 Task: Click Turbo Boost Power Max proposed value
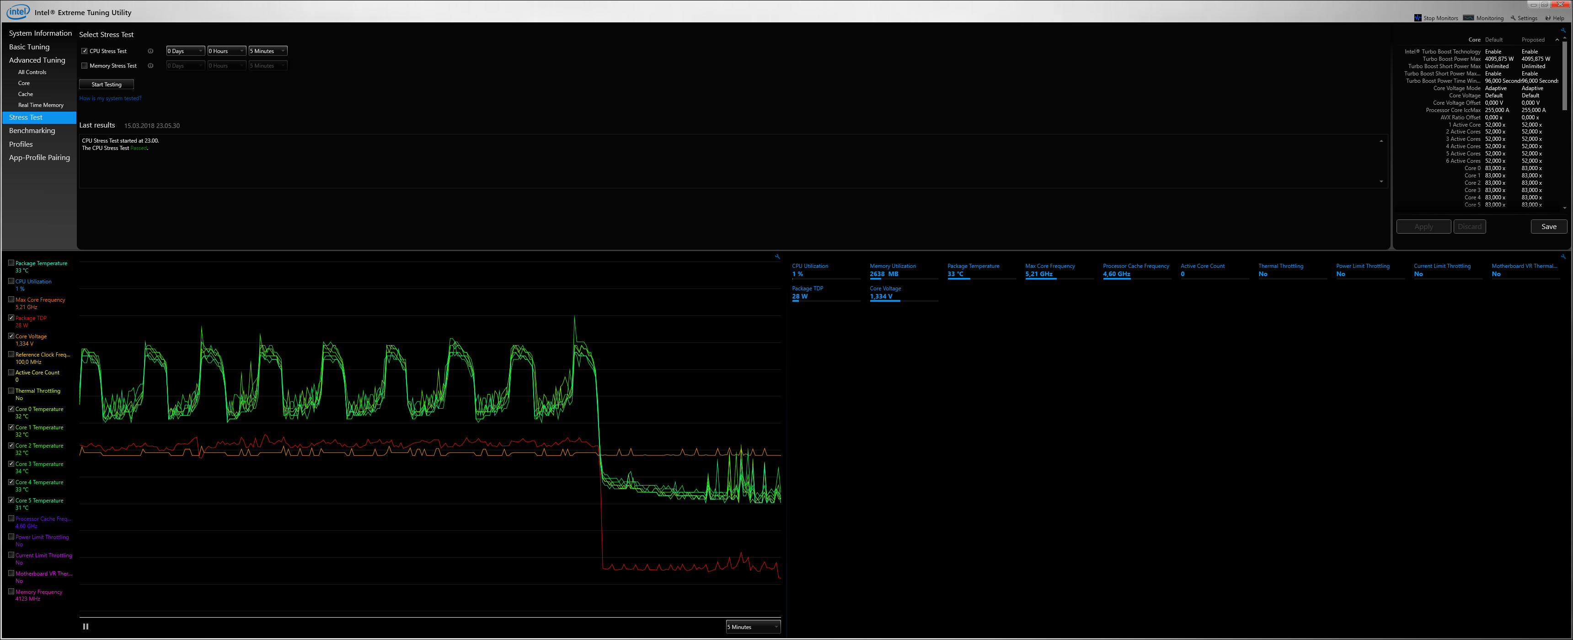click(1536, 59)
